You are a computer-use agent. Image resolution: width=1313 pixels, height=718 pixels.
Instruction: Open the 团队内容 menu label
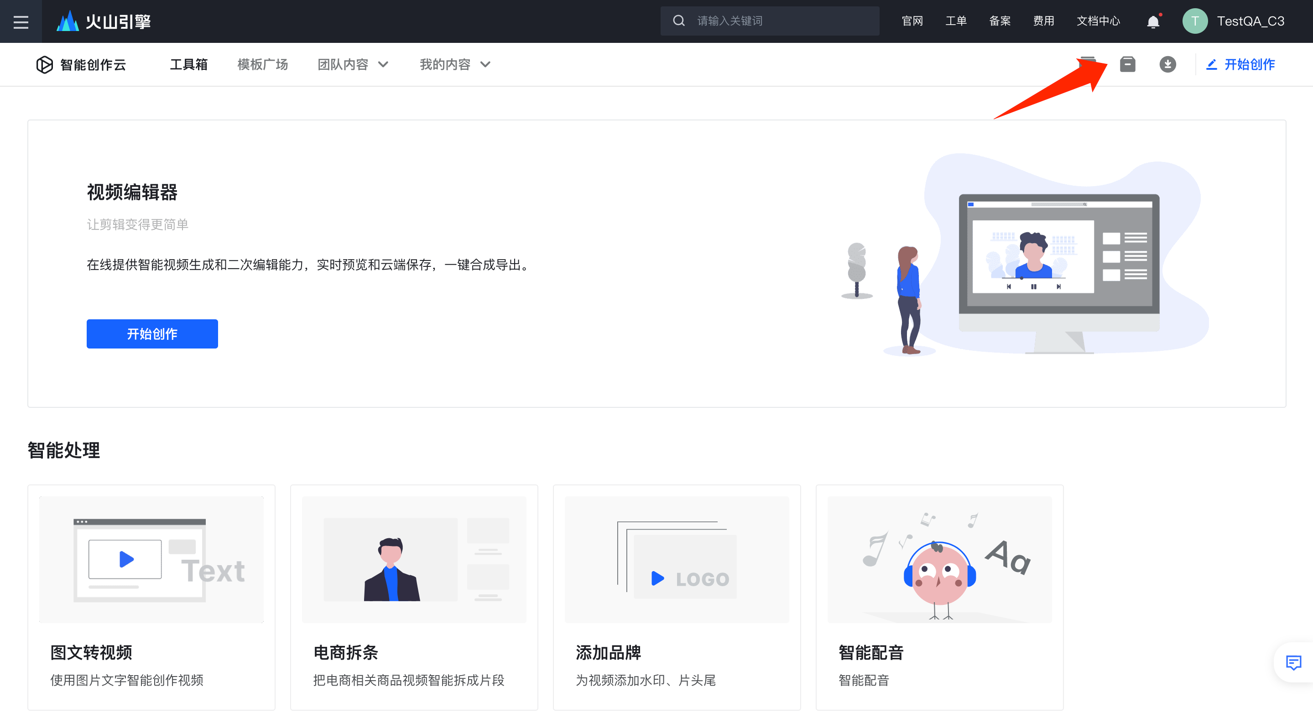click(x=343, y=65)
